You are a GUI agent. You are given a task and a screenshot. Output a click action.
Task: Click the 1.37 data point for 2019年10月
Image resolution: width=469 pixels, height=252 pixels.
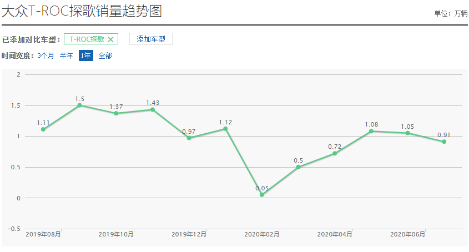[x=116, y=113]
